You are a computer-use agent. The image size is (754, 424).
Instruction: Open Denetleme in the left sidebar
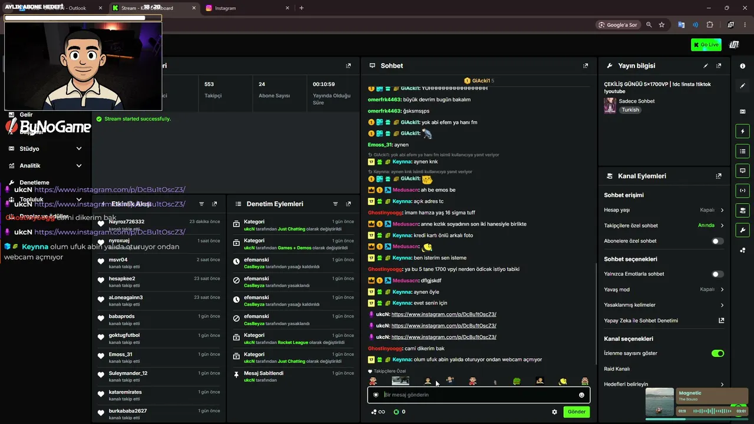[34, 183]
